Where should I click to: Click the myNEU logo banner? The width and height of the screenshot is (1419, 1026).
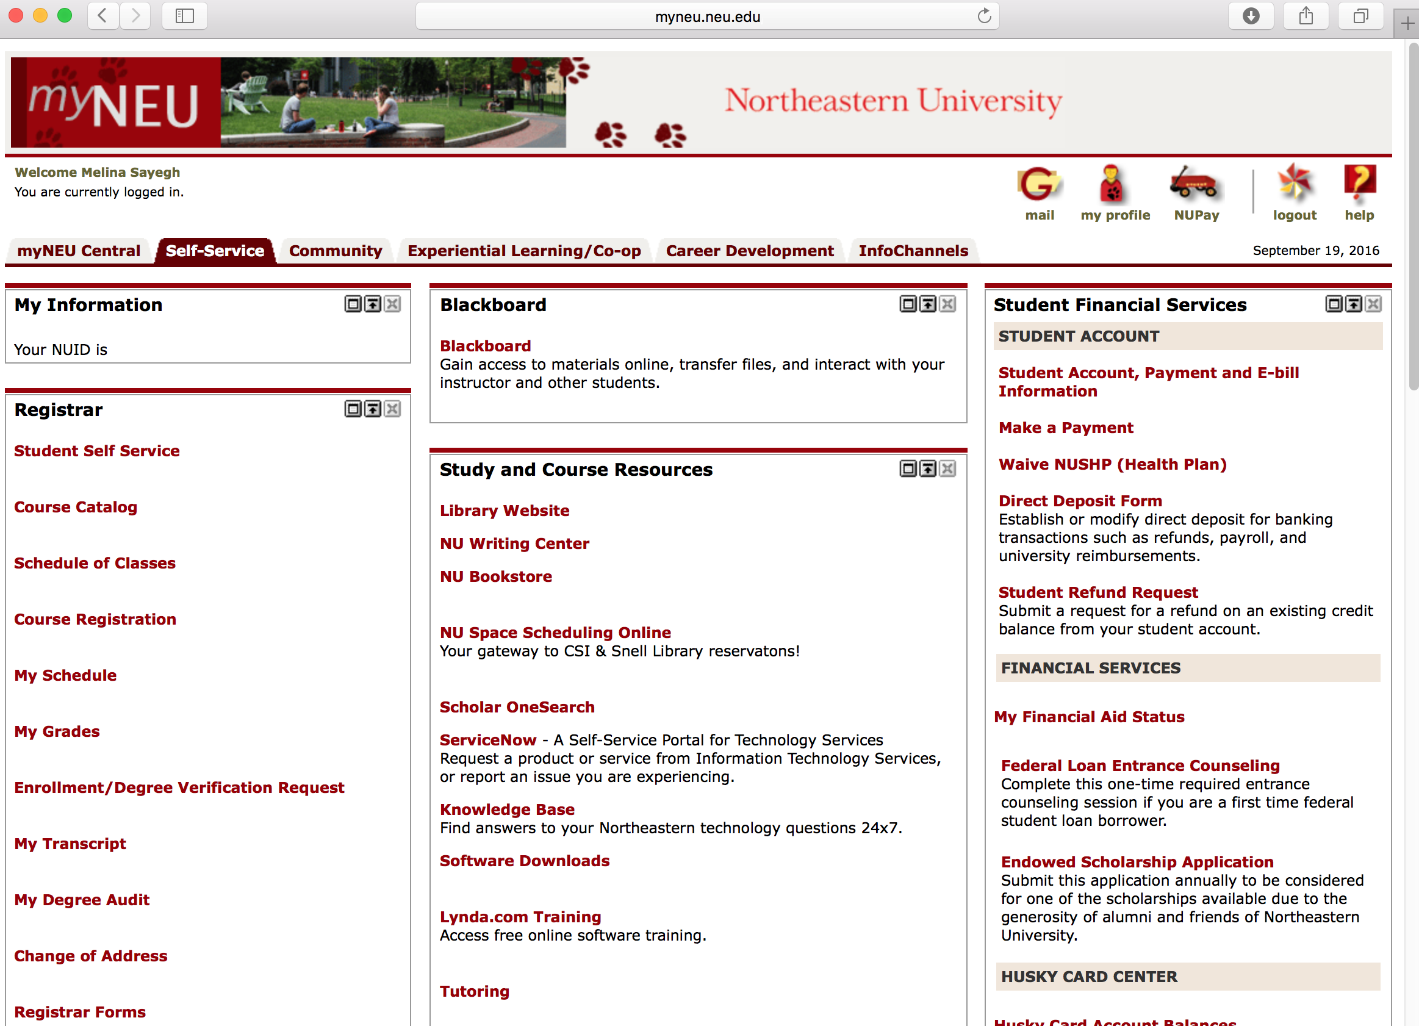(x=116, y=102)
